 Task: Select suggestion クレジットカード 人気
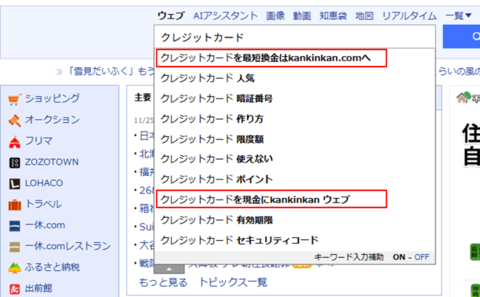pyautogui.click(x=295, y=78)
